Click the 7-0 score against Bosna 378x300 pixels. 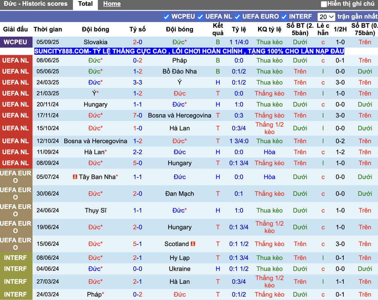(x=137, y=115)
